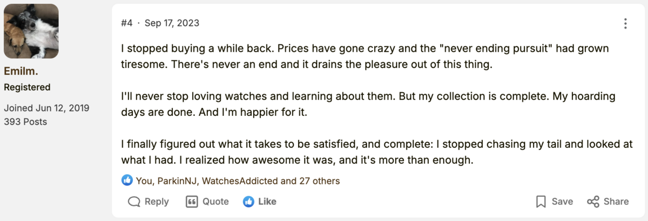Click the reactions thumbs-up badge icon

pyautogui.click(x=127, y=181)
